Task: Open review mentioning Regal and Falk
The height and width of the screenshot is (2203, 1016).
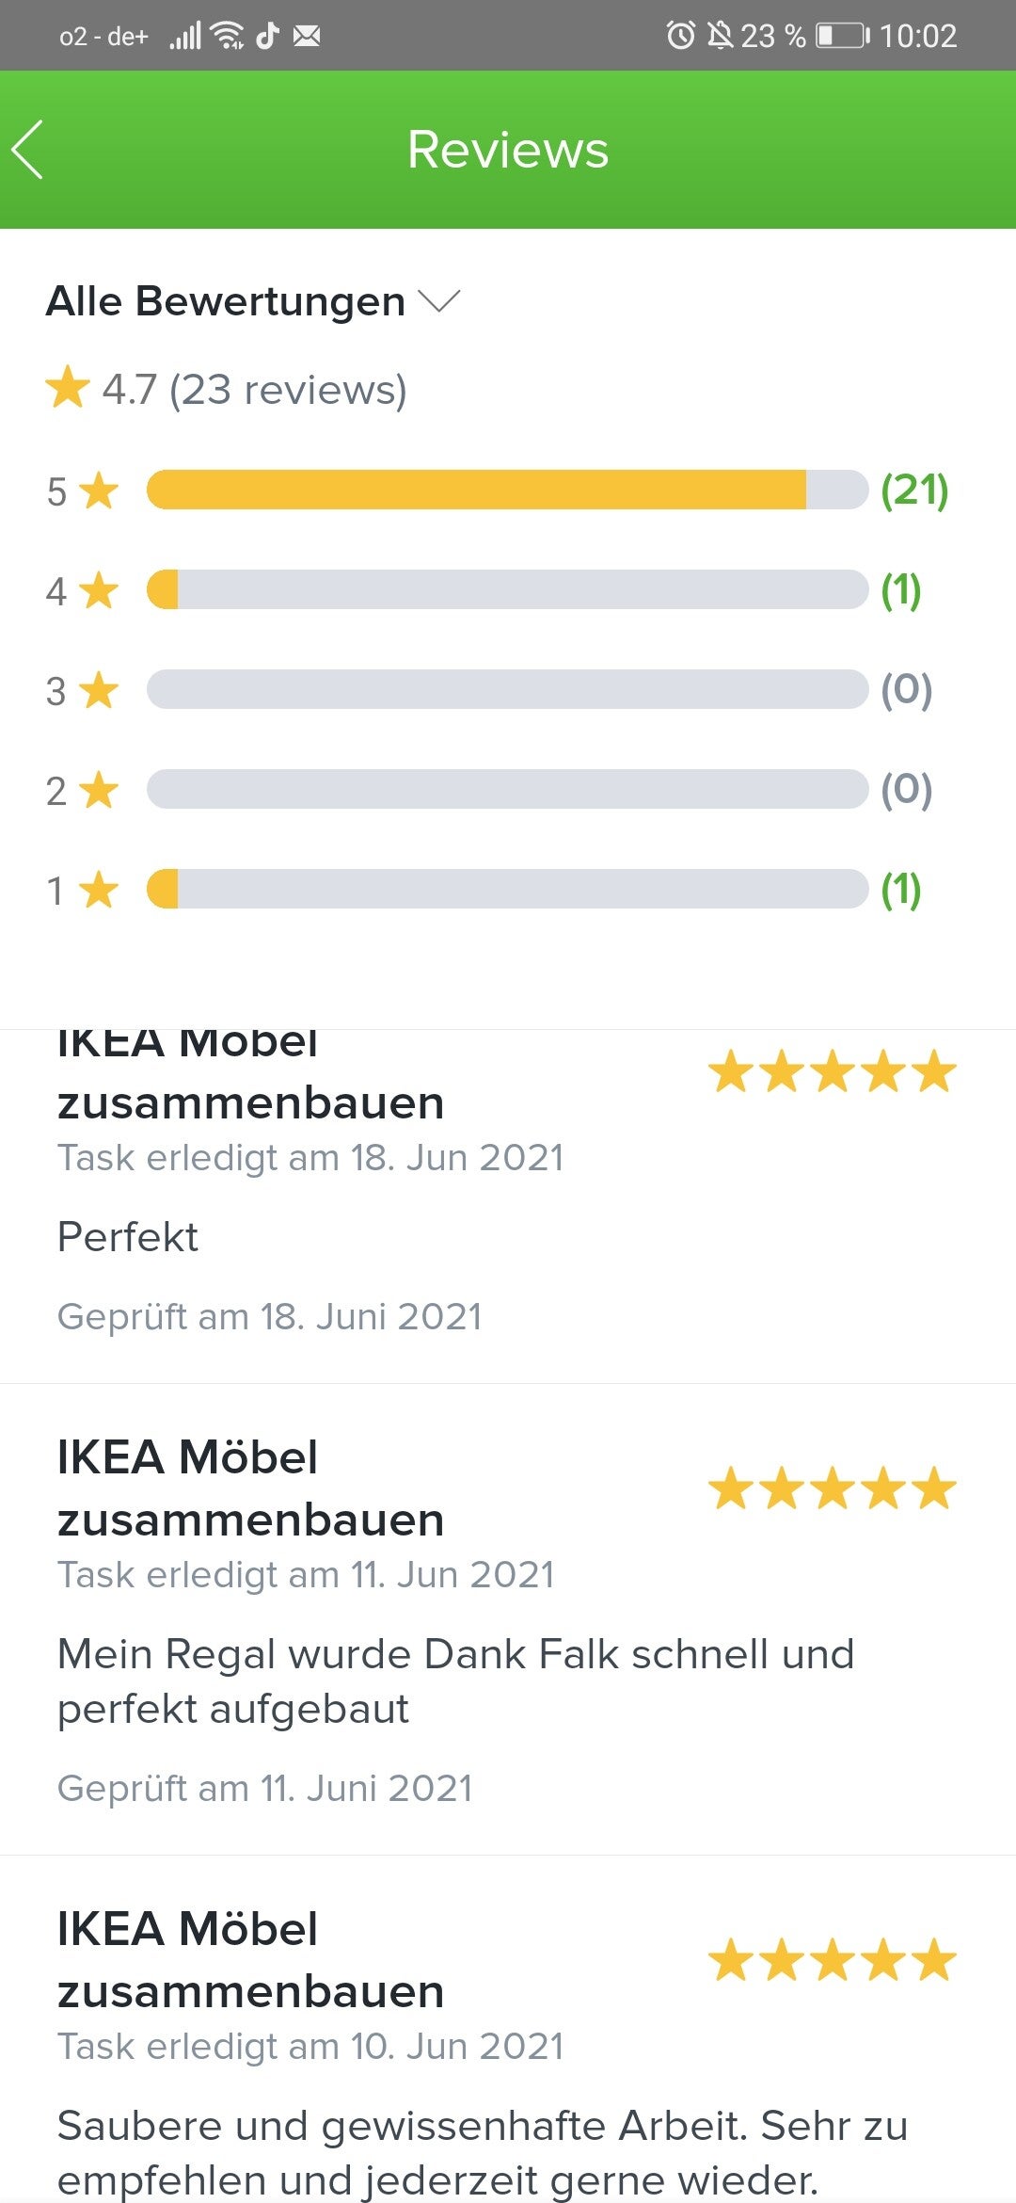Action: coord(455,1680)
